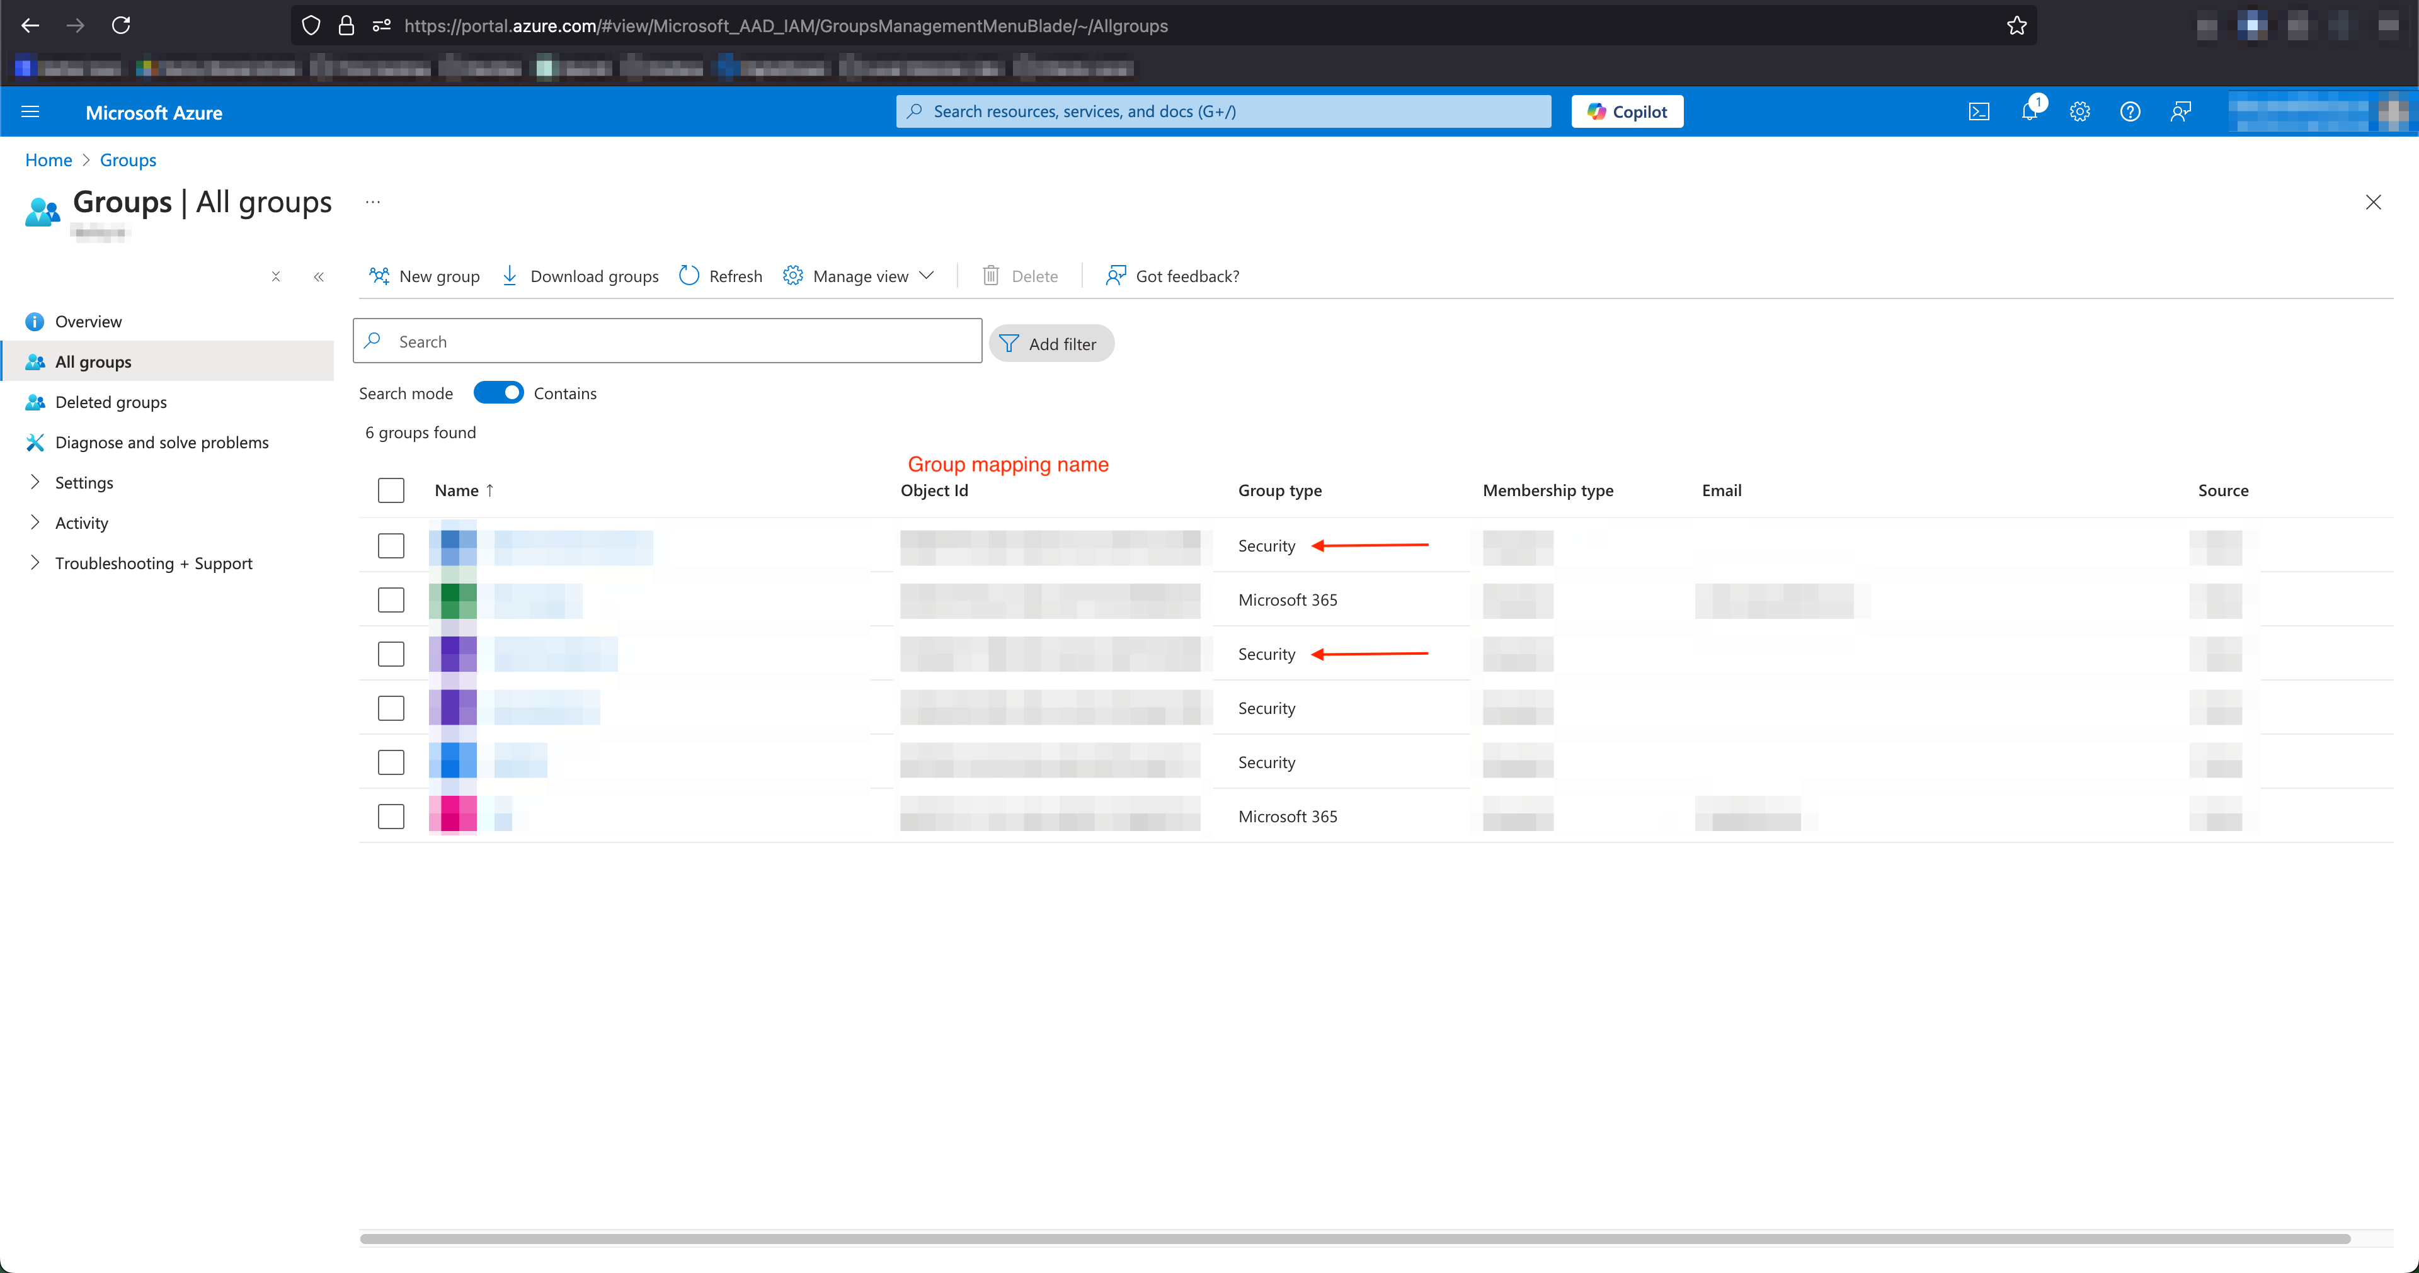The width and height of the screenshot is (2419, 1273).
Task: Check the third Security row checkbox
Action: point(391,708)
